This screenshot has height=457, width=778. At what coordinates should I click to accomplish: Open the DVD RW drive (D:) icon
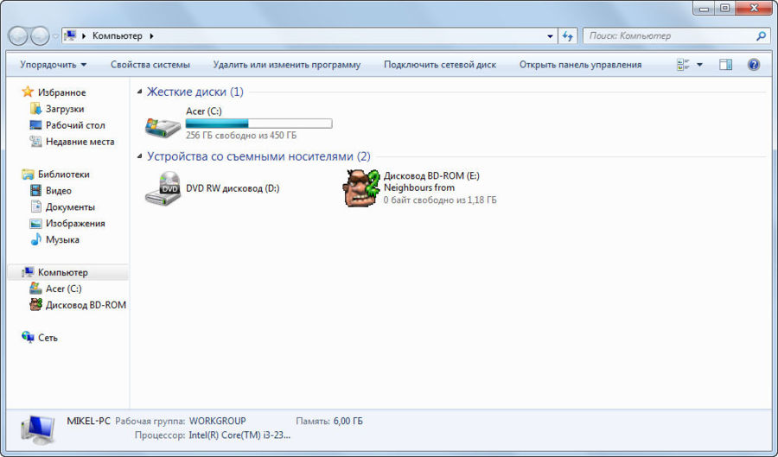click(x=163, y=187)
